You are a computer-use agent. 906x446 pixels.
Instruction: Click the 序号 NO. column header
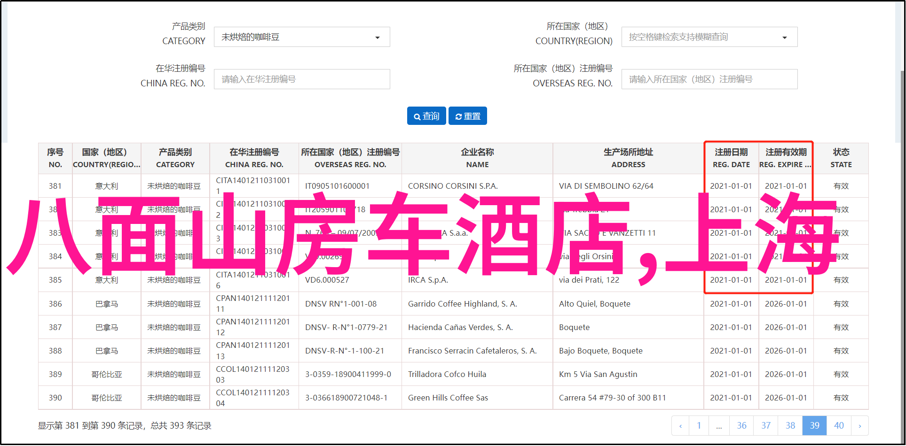(55, 158)
